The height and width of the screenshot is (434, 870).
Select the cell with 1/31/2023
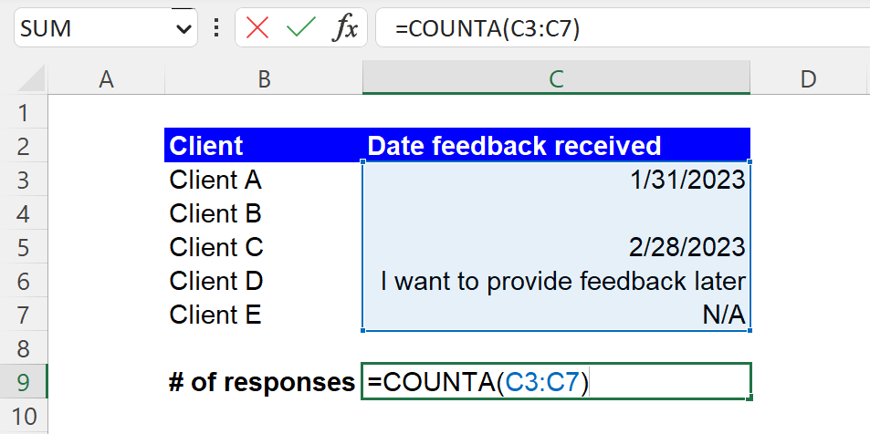coord(557,180)
